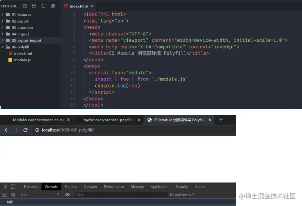Select the ES Module Polyfill browser tab
302x206 pixels.
click(179, 120)
